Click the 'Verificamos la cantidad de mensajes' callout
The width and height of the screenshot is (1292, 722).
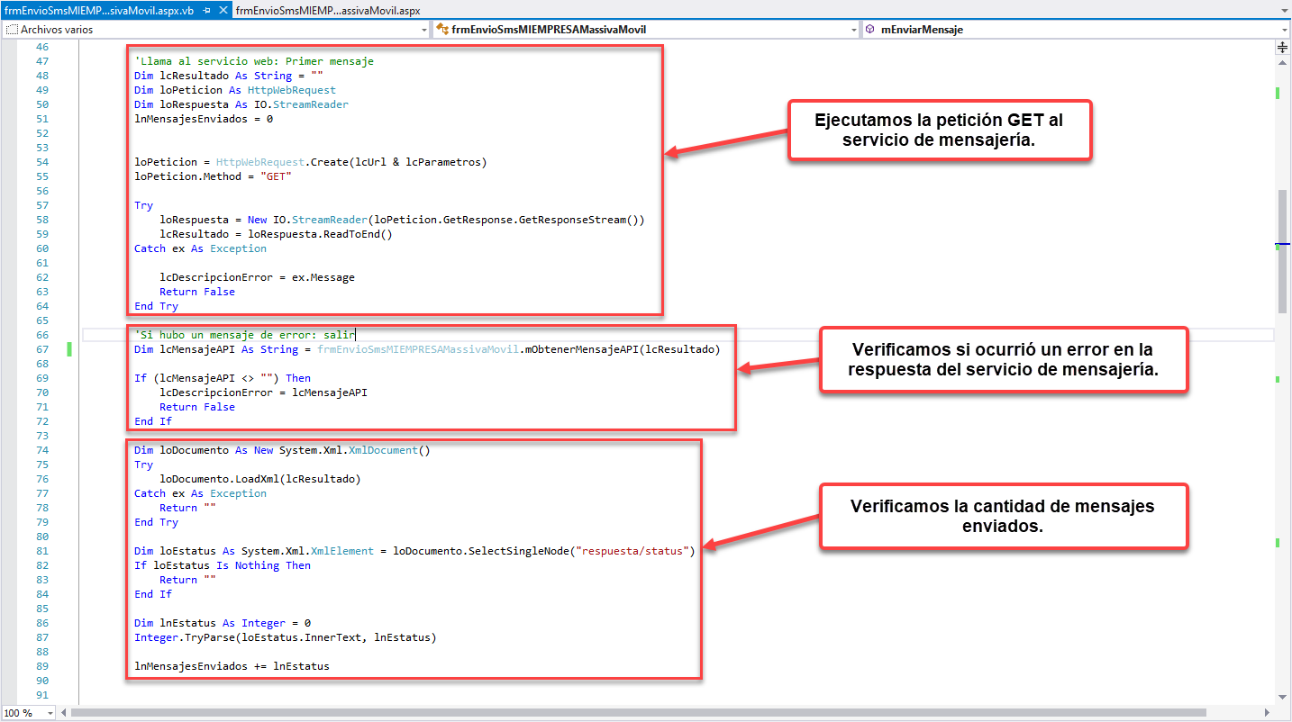(1003, 517)
